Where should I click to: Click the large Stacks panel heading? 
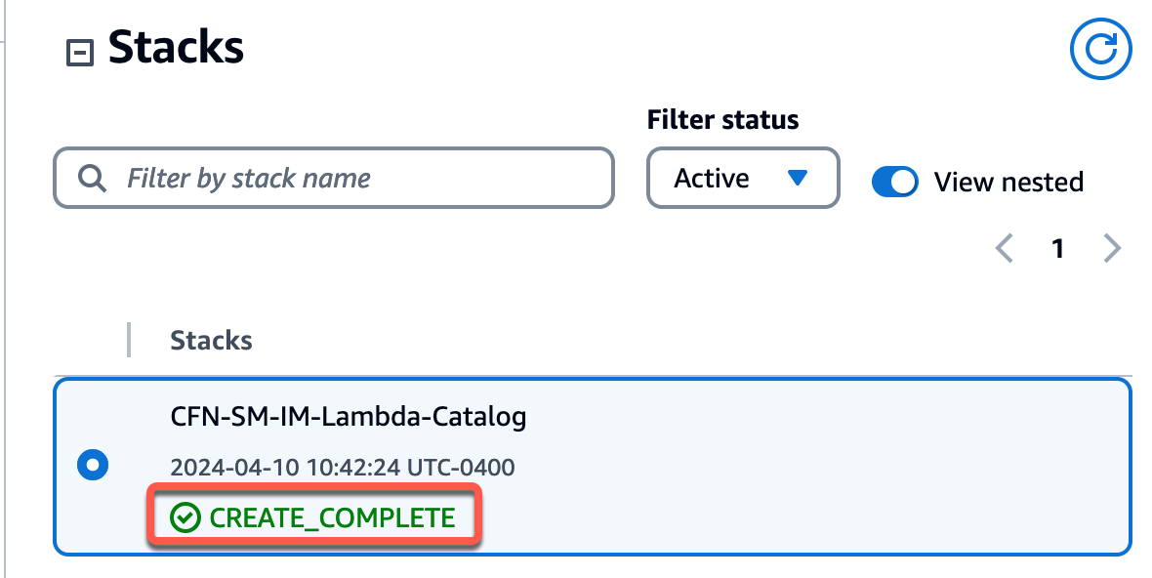(176, 47)
